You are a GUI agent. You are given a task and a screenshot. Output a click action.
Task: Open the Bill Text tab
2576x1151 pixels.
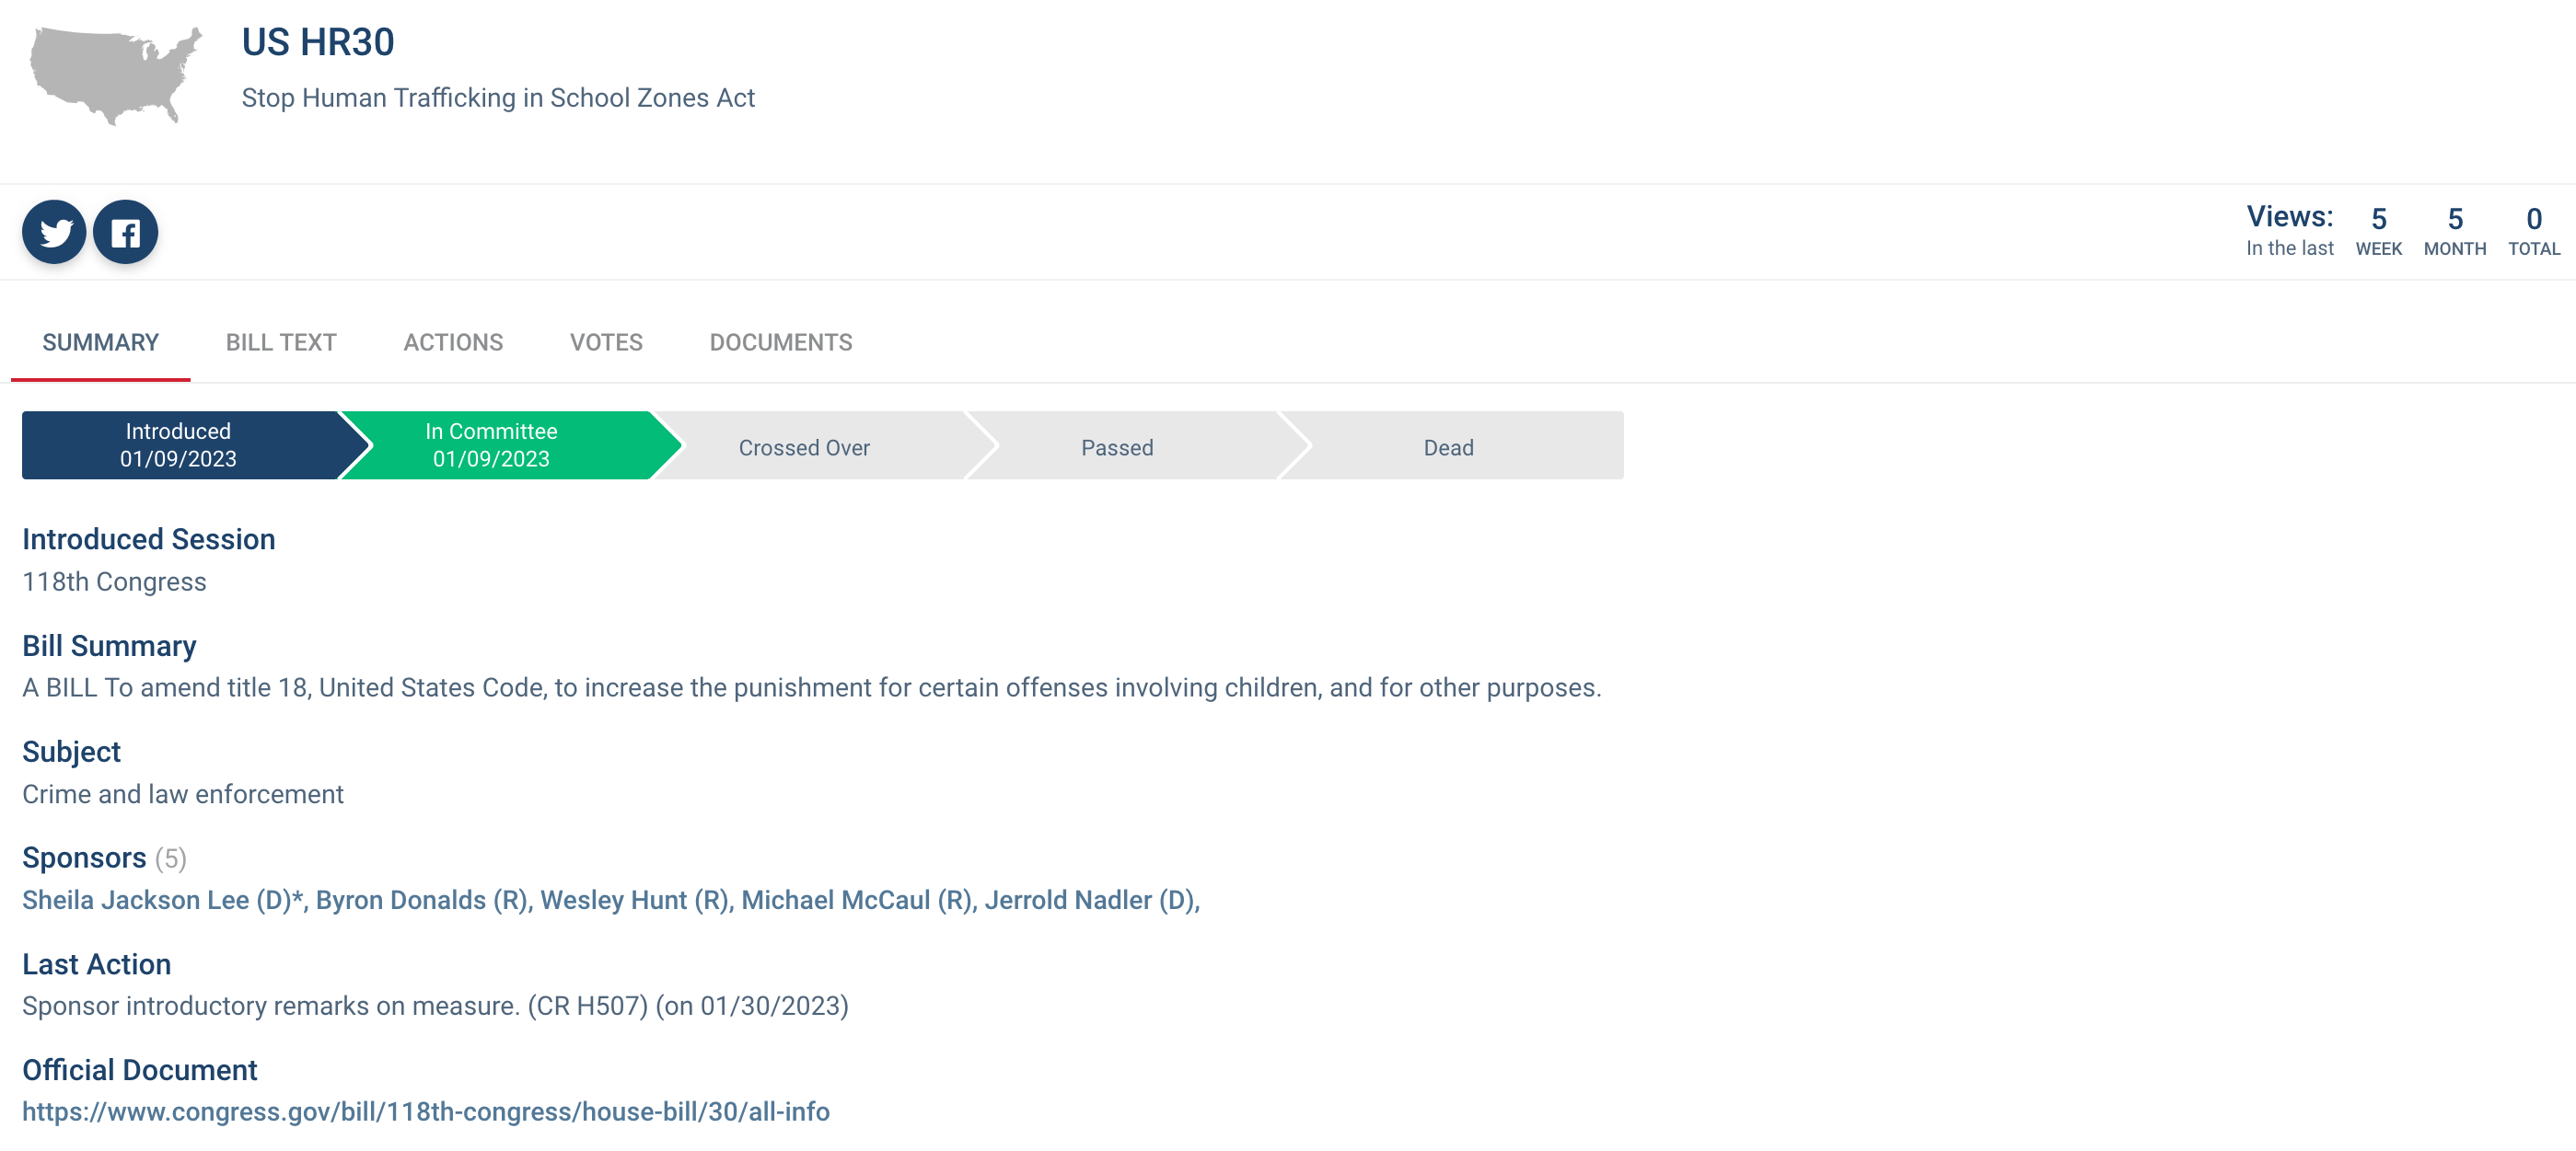(x=281, y=342)
